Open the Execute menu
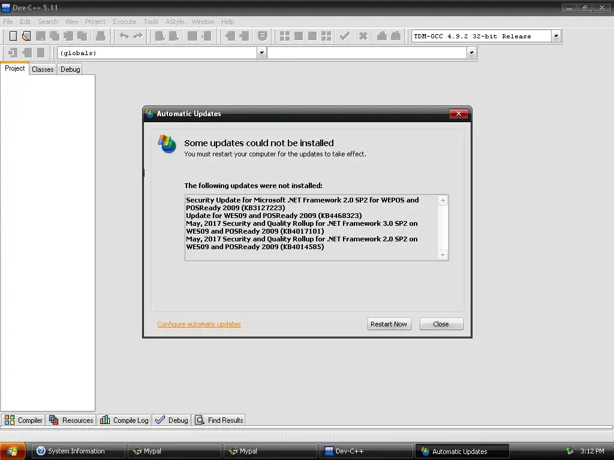614x460 pixels. 125,22
